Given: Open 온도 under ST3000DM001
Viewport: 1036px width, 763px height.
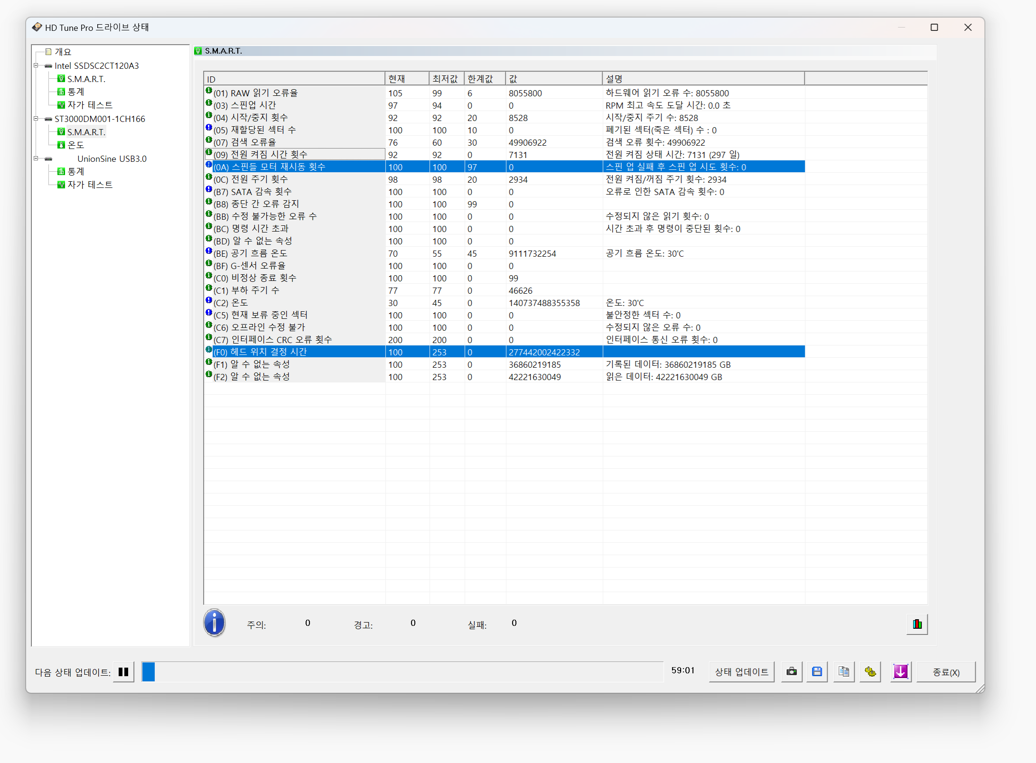Looking at the screenshot, I should pyautogui.click(x=76, y=145).
